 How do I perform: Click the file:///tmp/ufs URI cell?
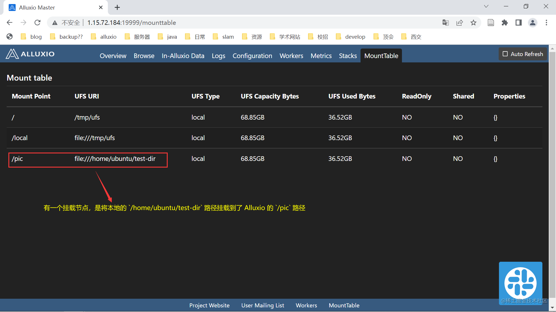click(x=95, y=138)
